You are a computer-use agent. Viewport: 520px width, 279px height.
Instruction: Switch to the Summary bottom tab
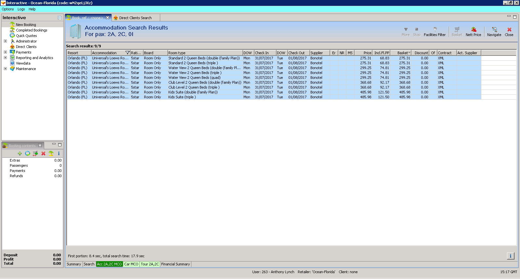74,264
